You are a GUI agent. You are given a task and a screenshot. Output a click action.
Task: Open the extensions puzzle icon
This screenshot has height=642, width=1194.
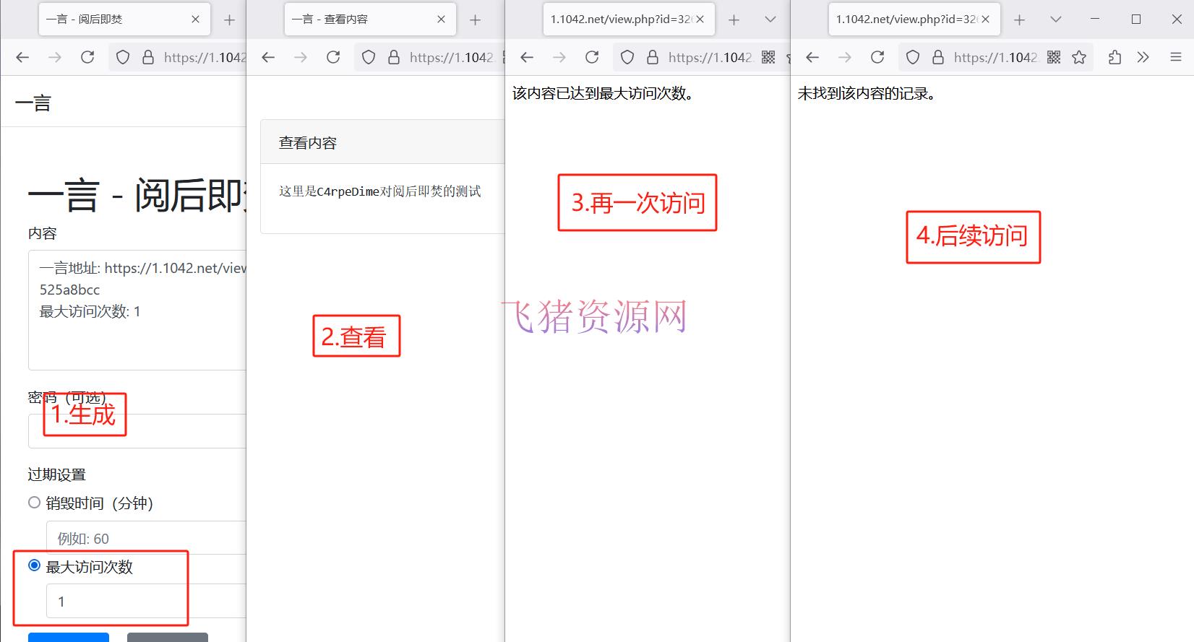[x=1114, y=57]
